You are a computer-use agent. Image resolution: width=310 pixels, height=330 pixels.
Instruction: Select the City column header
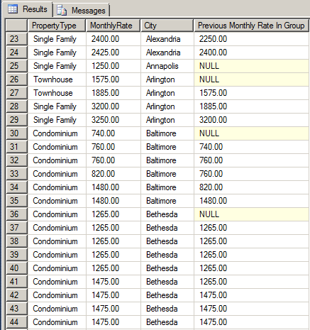pos(167,26)
